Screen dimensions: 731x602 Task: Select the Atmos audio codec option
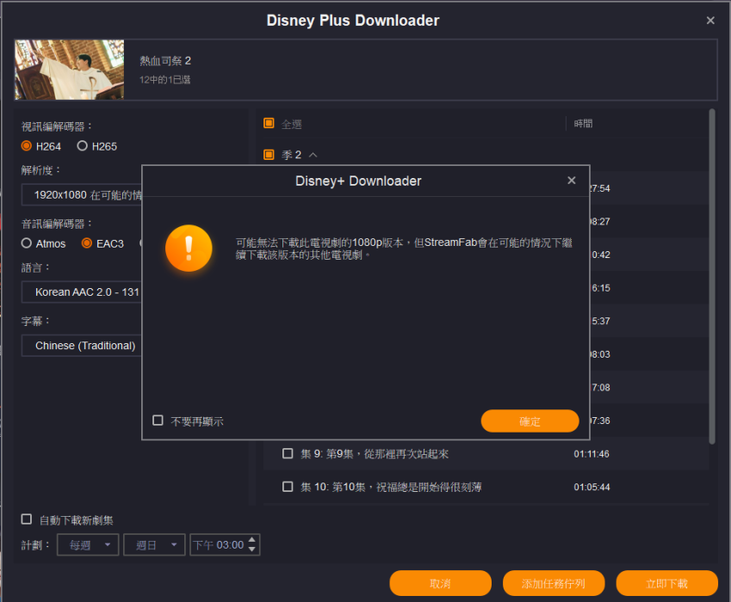(x=27, y=243)
